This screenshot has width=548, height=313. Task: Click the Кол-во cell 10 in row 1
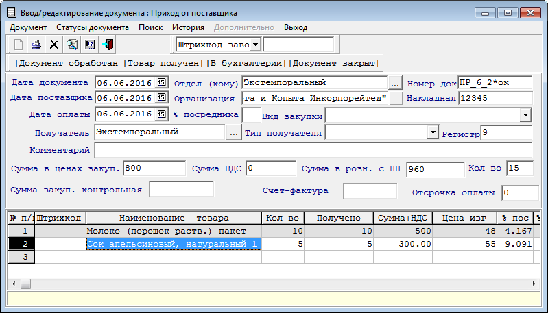(x=283, y=231)
